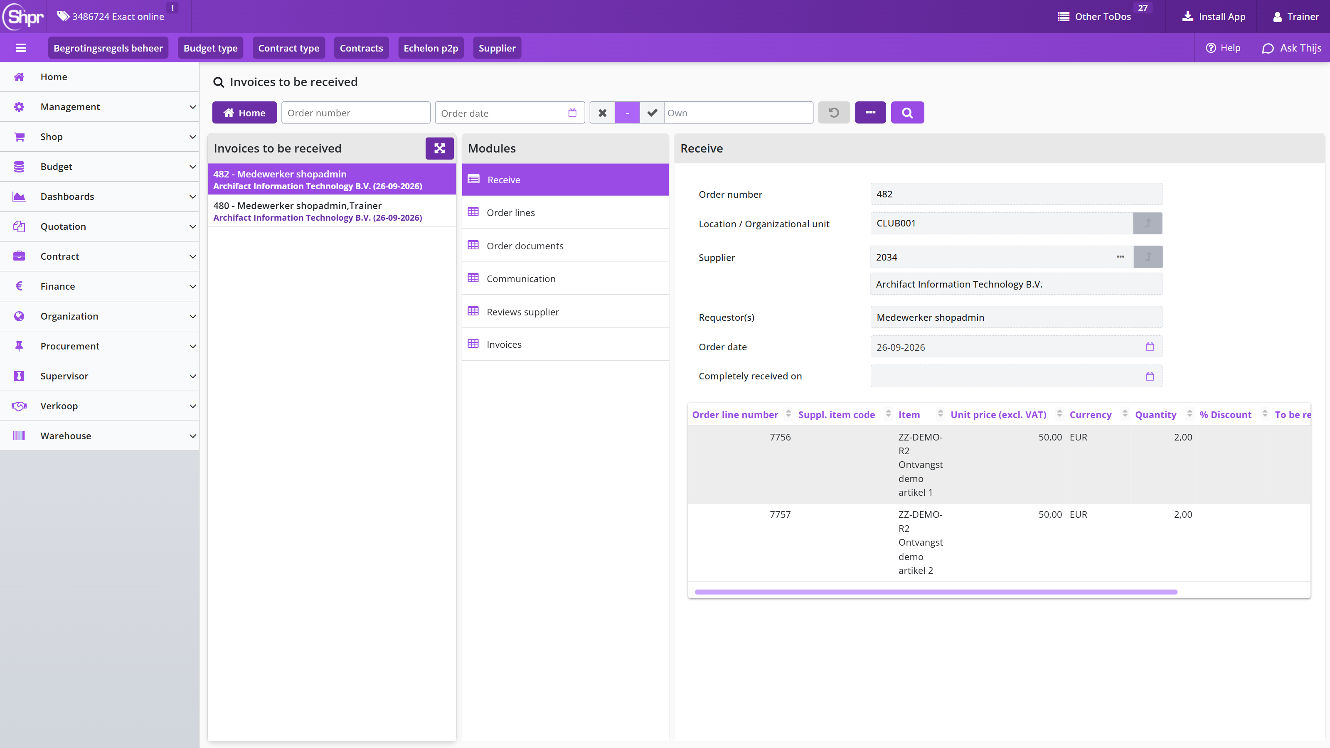Viewport: 1330px width, 748px height.
Task: Open calendar for Completely received on
Action: coord(1150,376)
